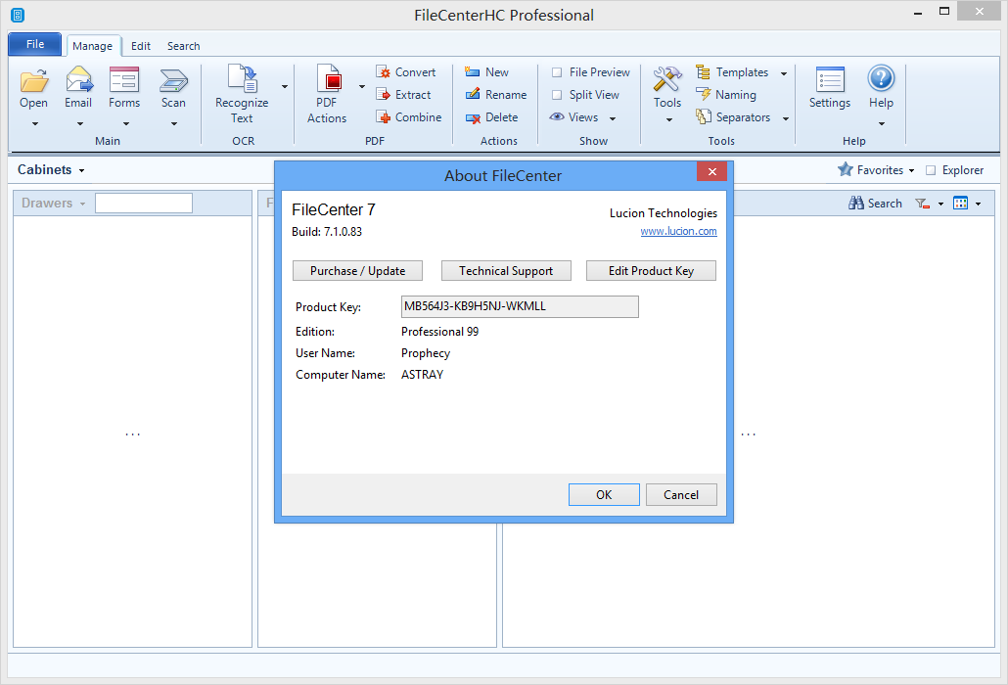This screenshot has width=1008, height=685.
Task: Switch to the Manage tab
Action: click(x=93, y=46)
